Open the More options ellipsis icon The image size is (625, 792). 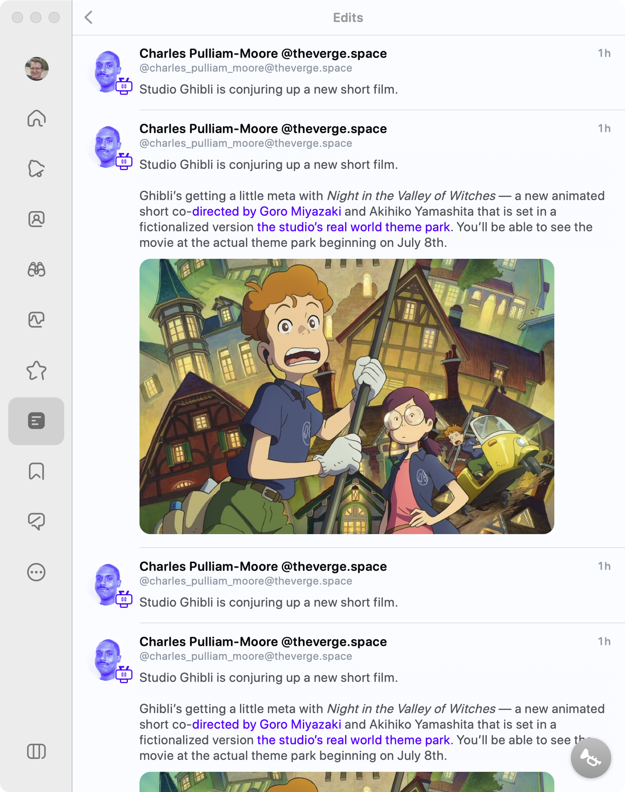click(36, 572)
